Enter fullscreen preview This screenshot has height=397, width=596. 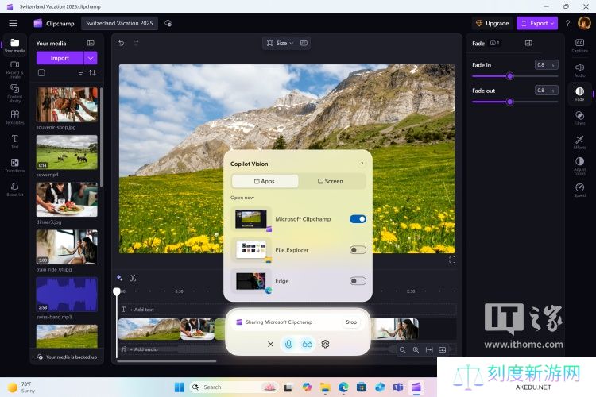(x=452, y=260)
